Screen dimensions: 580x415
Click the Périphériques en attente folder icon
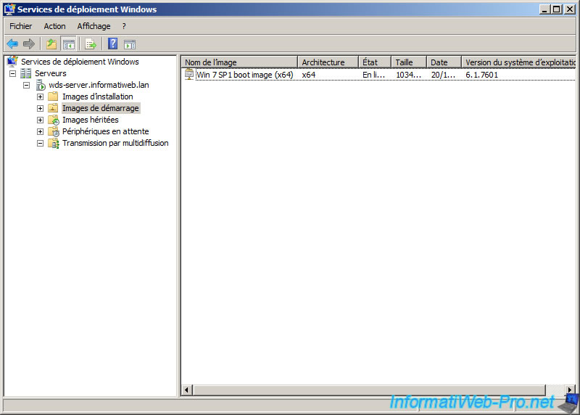tap(54, 131)
